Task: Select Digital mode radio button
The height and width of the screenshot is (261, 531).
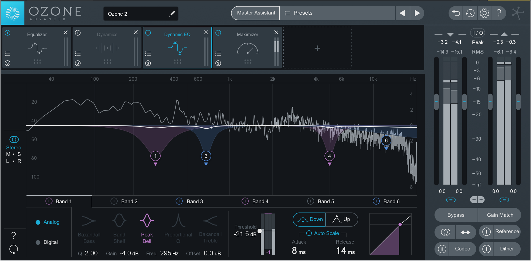Action: coord(38,242)
